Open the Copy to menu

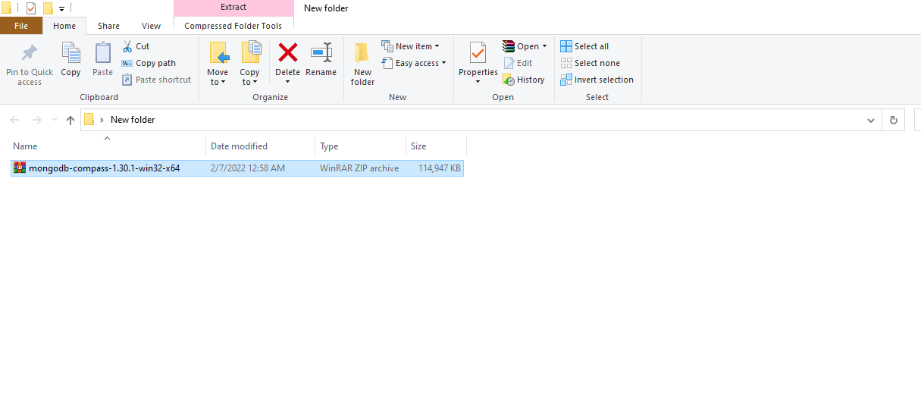coord(249,64)
